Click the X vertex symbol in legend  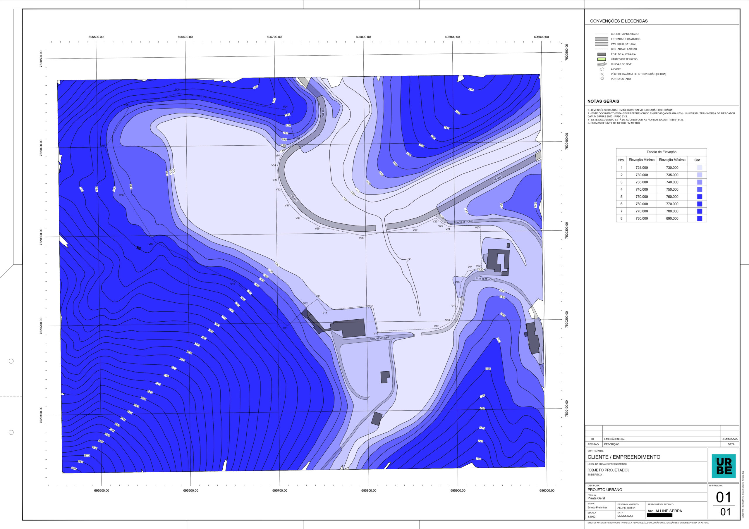(x=602, y=74)
